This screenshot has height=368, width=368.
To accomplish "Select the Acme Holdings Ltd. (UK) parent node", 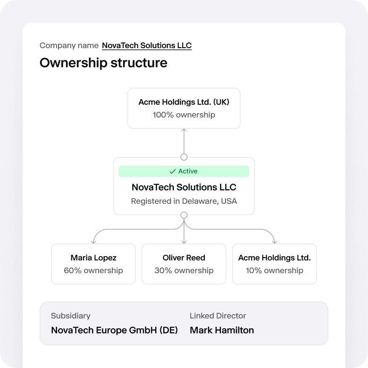I will click(184, 108).
